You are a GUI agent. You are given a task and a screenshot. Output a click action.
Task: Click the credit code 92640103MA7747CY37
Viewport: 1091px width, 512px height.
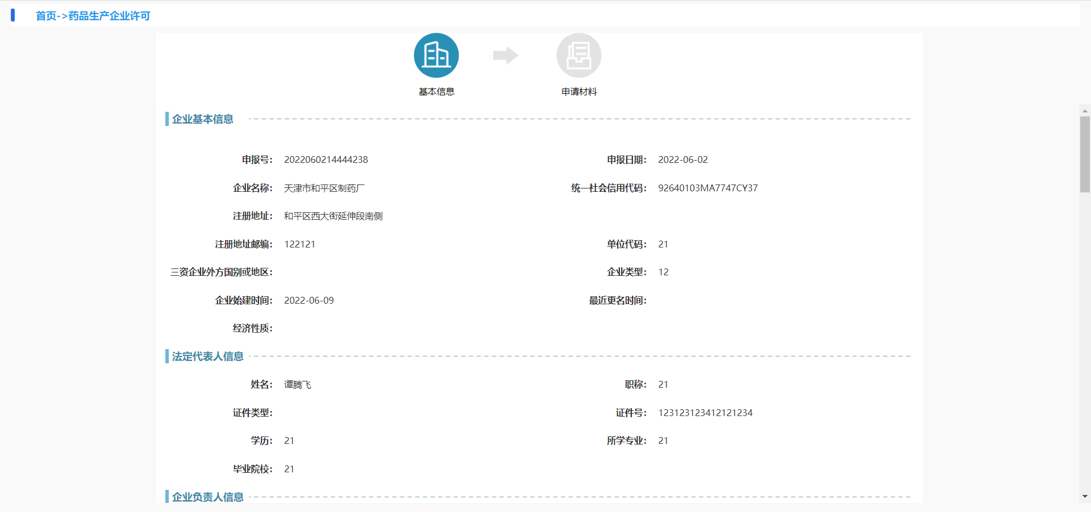pyautogui.click(x=707, y=188)
